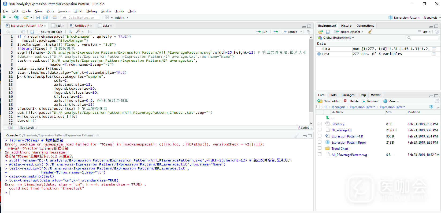This screenshot has width=441, height=213.
Task: View the test data frame table icon
Action: [434, 54]
